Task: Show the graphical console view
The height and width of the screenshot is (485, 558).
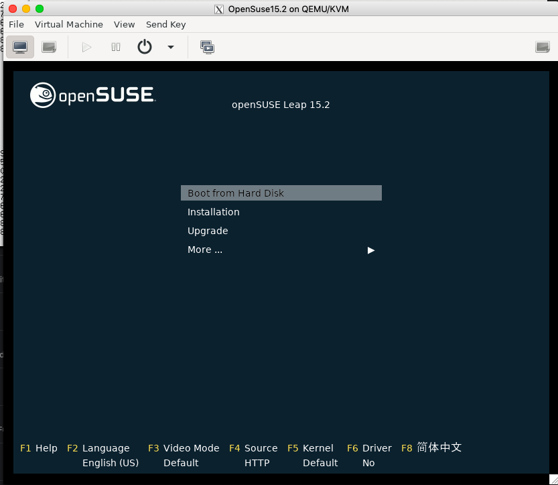Action: pyautogui.click(x=20, y=47)
